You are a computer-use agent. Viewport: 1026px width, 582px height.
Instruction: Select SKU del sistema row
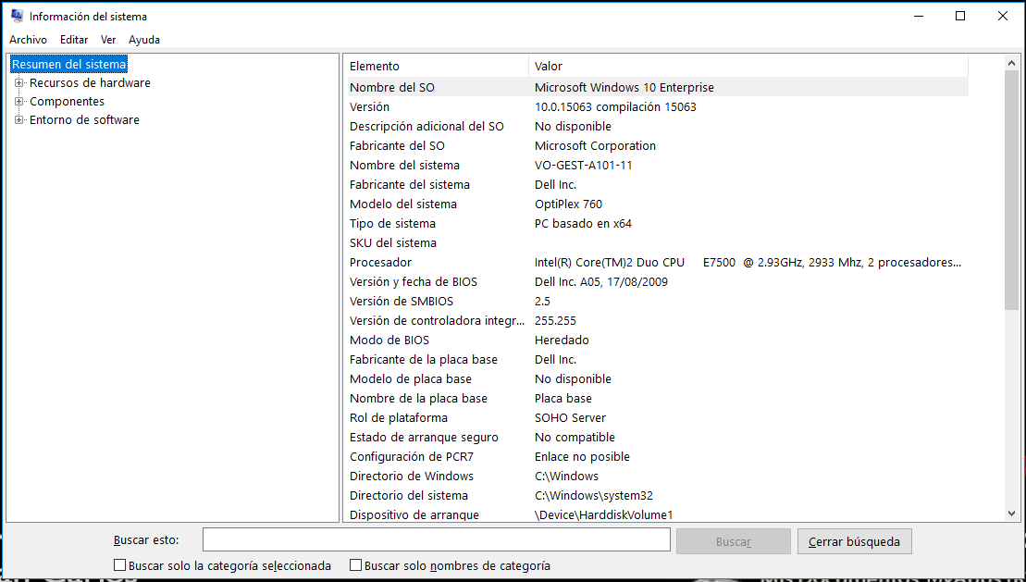[658, 242]
